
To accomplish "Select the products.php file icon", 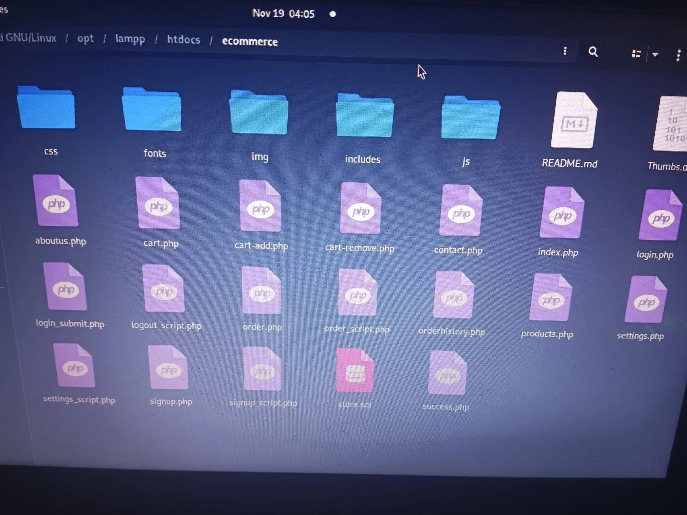I will tap(551, 297).
